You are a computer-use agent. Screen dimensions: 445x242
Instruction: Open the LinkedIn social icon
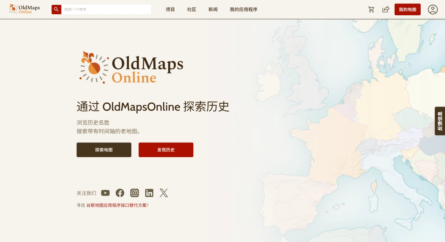149,193
